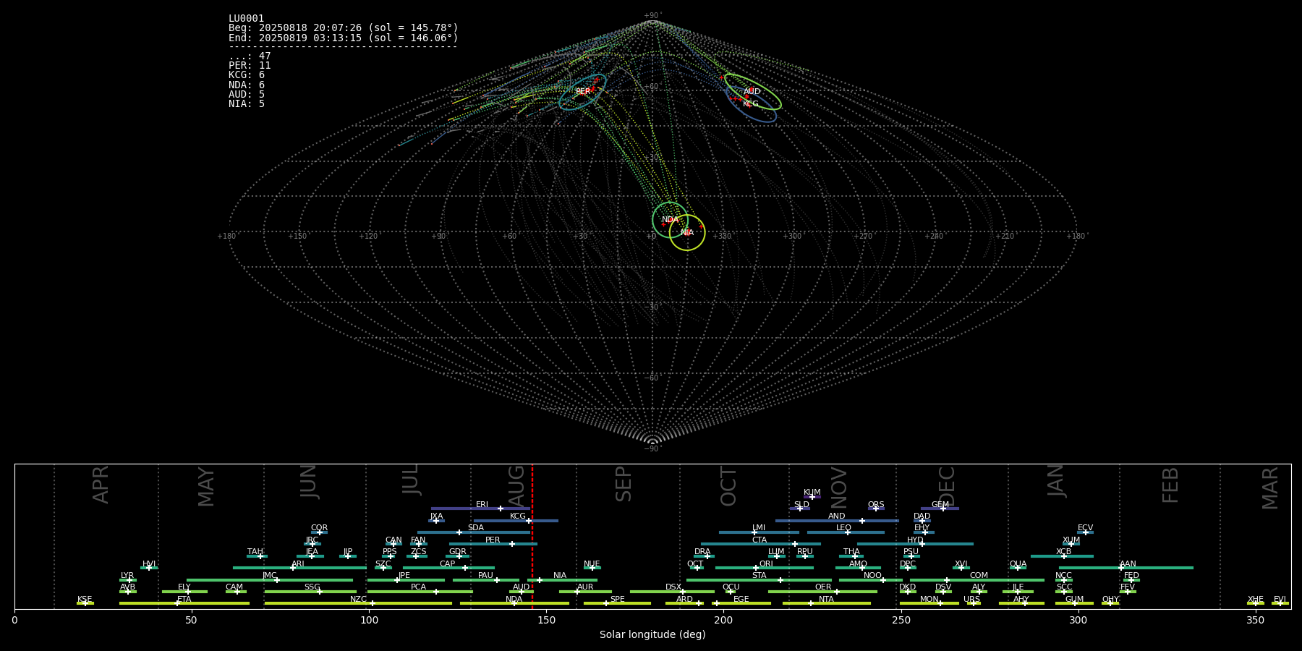Click the SDA shower label in timeline

click(476, 528)
